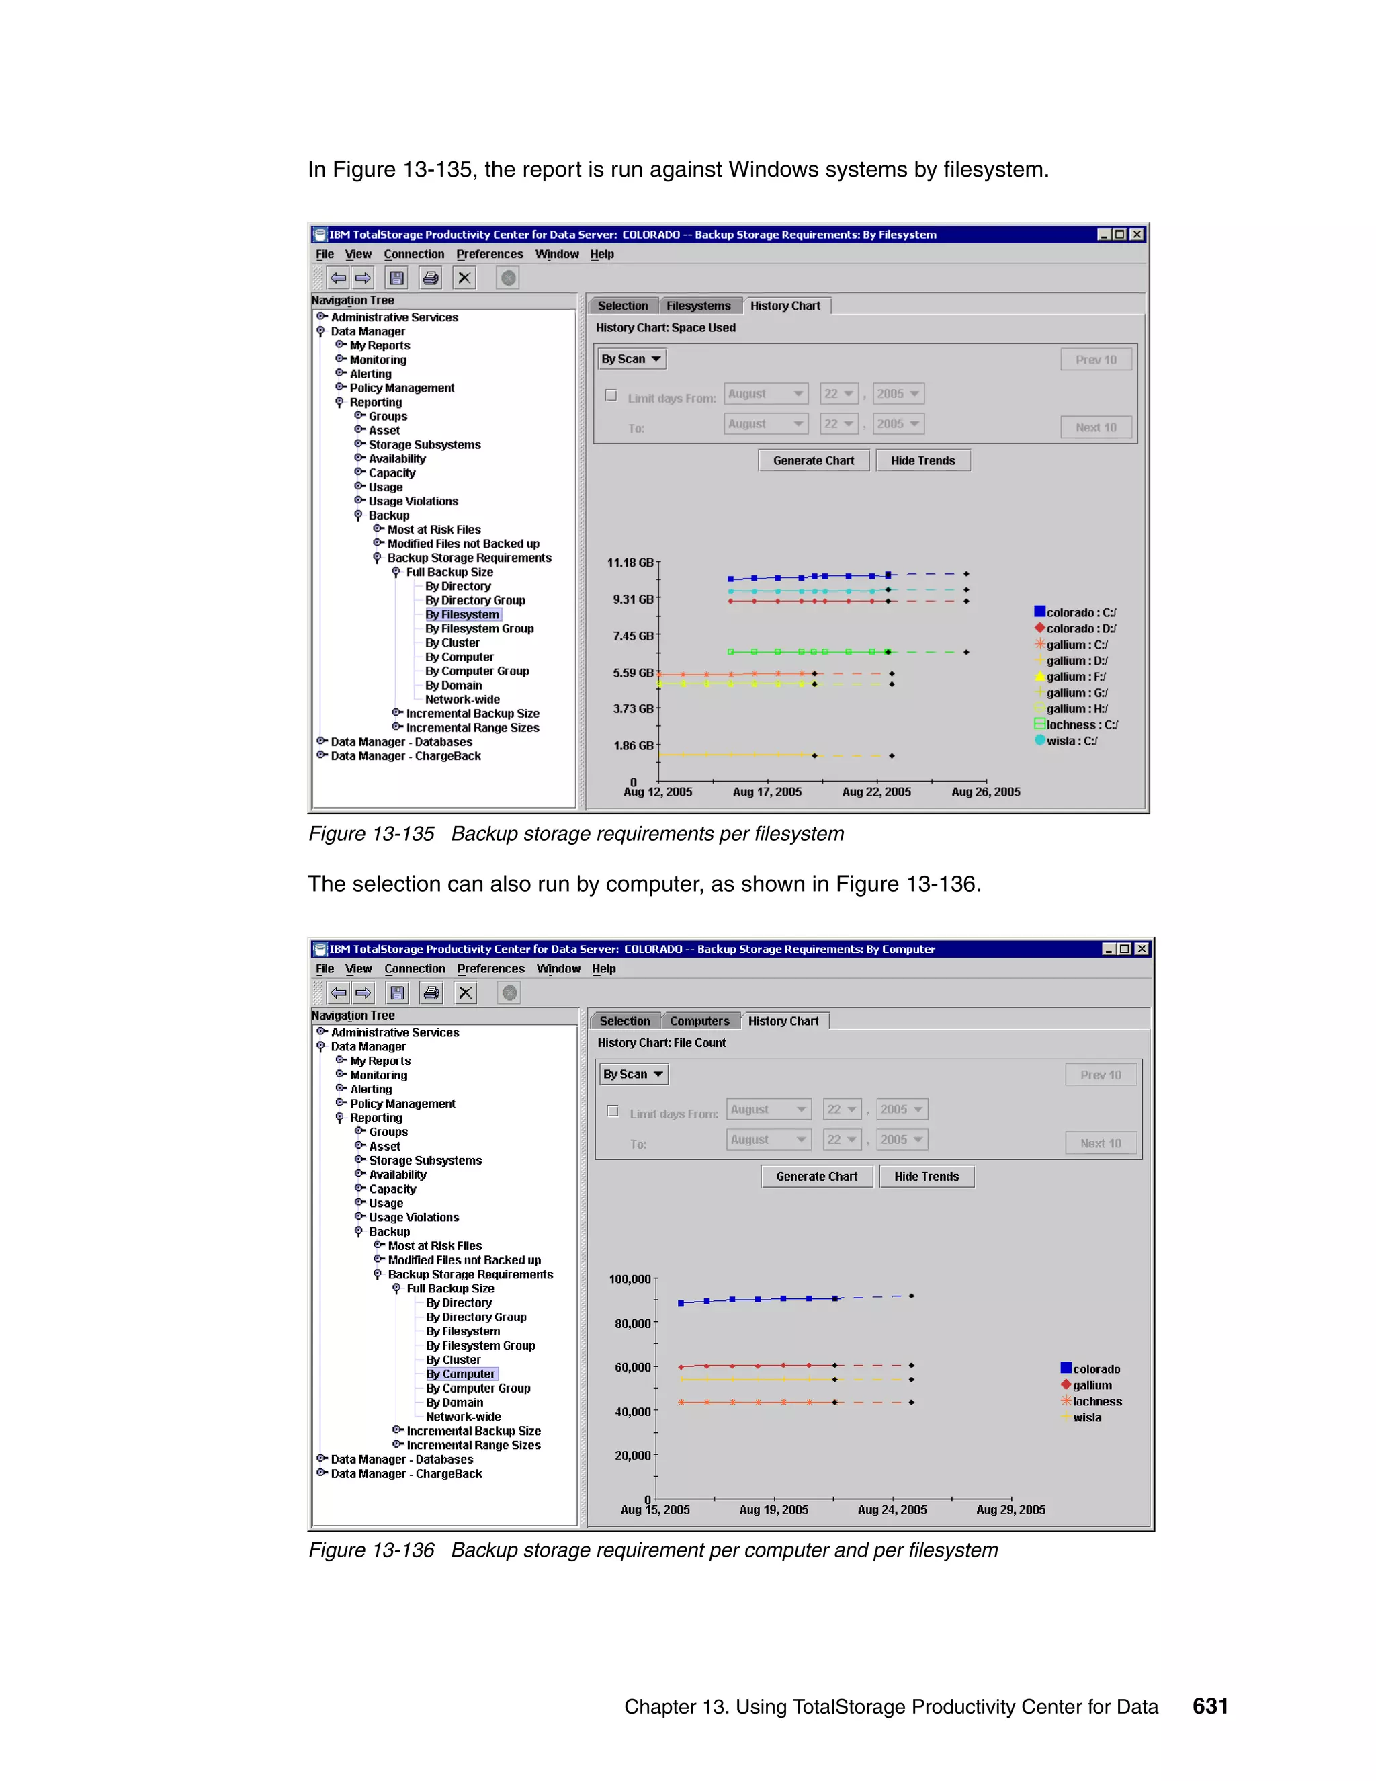
Task: Open the By Scan dropdown in By Filesystem window
Action: tap(632, 359)
